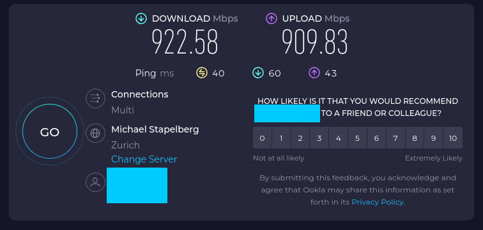Click the user profile icon
The width and height of the screenshot is (483, 230).
tap(95, 182)
